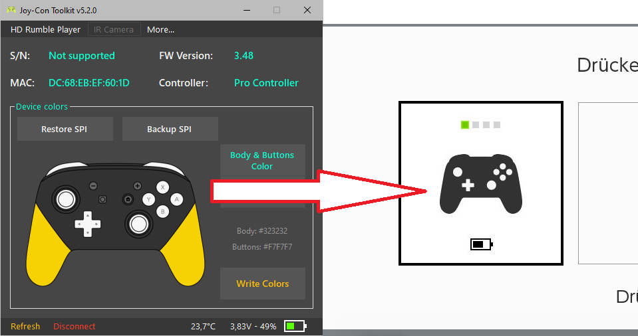Viewport: 638px width, 336px height.
Task: Click the D-pad on the controller image
Action: [x=87, y=224]
